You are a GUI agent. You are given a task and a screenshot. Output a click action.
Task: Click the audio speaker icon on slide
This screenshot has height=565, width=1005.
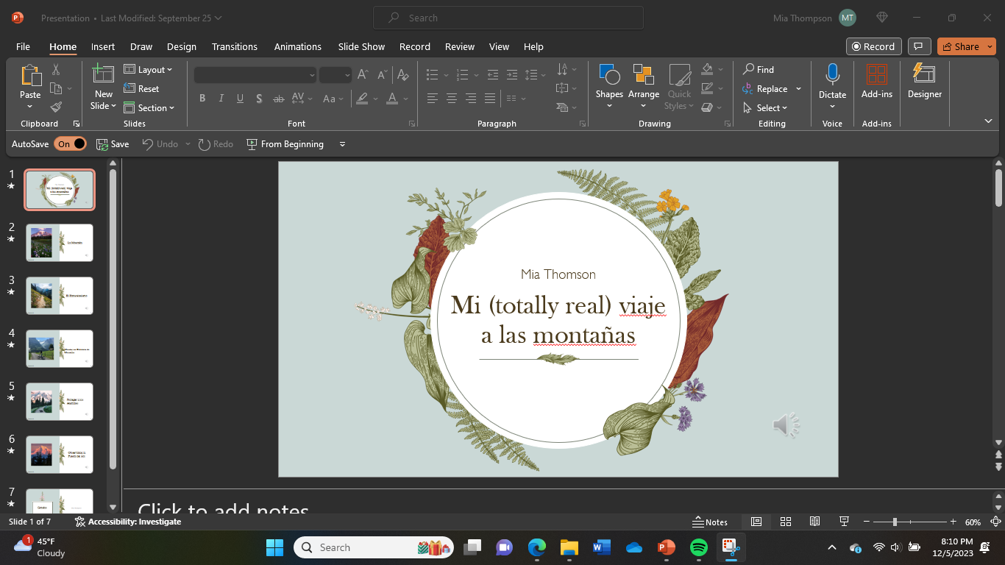pyautogui.click(x=785, y=424)
